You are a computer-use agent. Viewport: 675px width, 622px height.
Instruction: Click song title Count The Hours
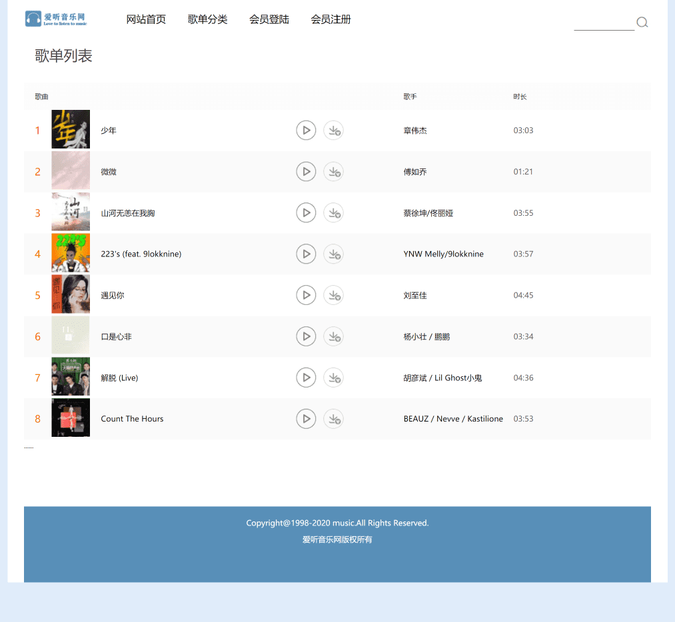tap(132, 418)
